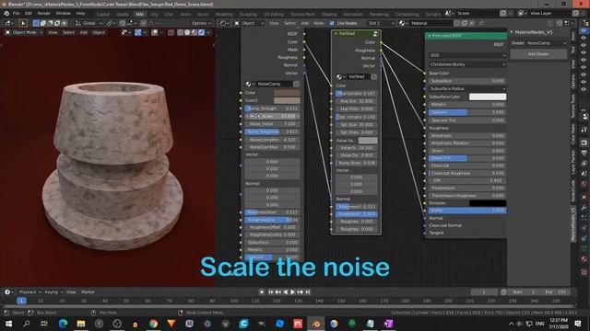Collapse the Principled BSDF node
Image resolution: width=590 pixels, height=331 pixels.
(430, 36)
